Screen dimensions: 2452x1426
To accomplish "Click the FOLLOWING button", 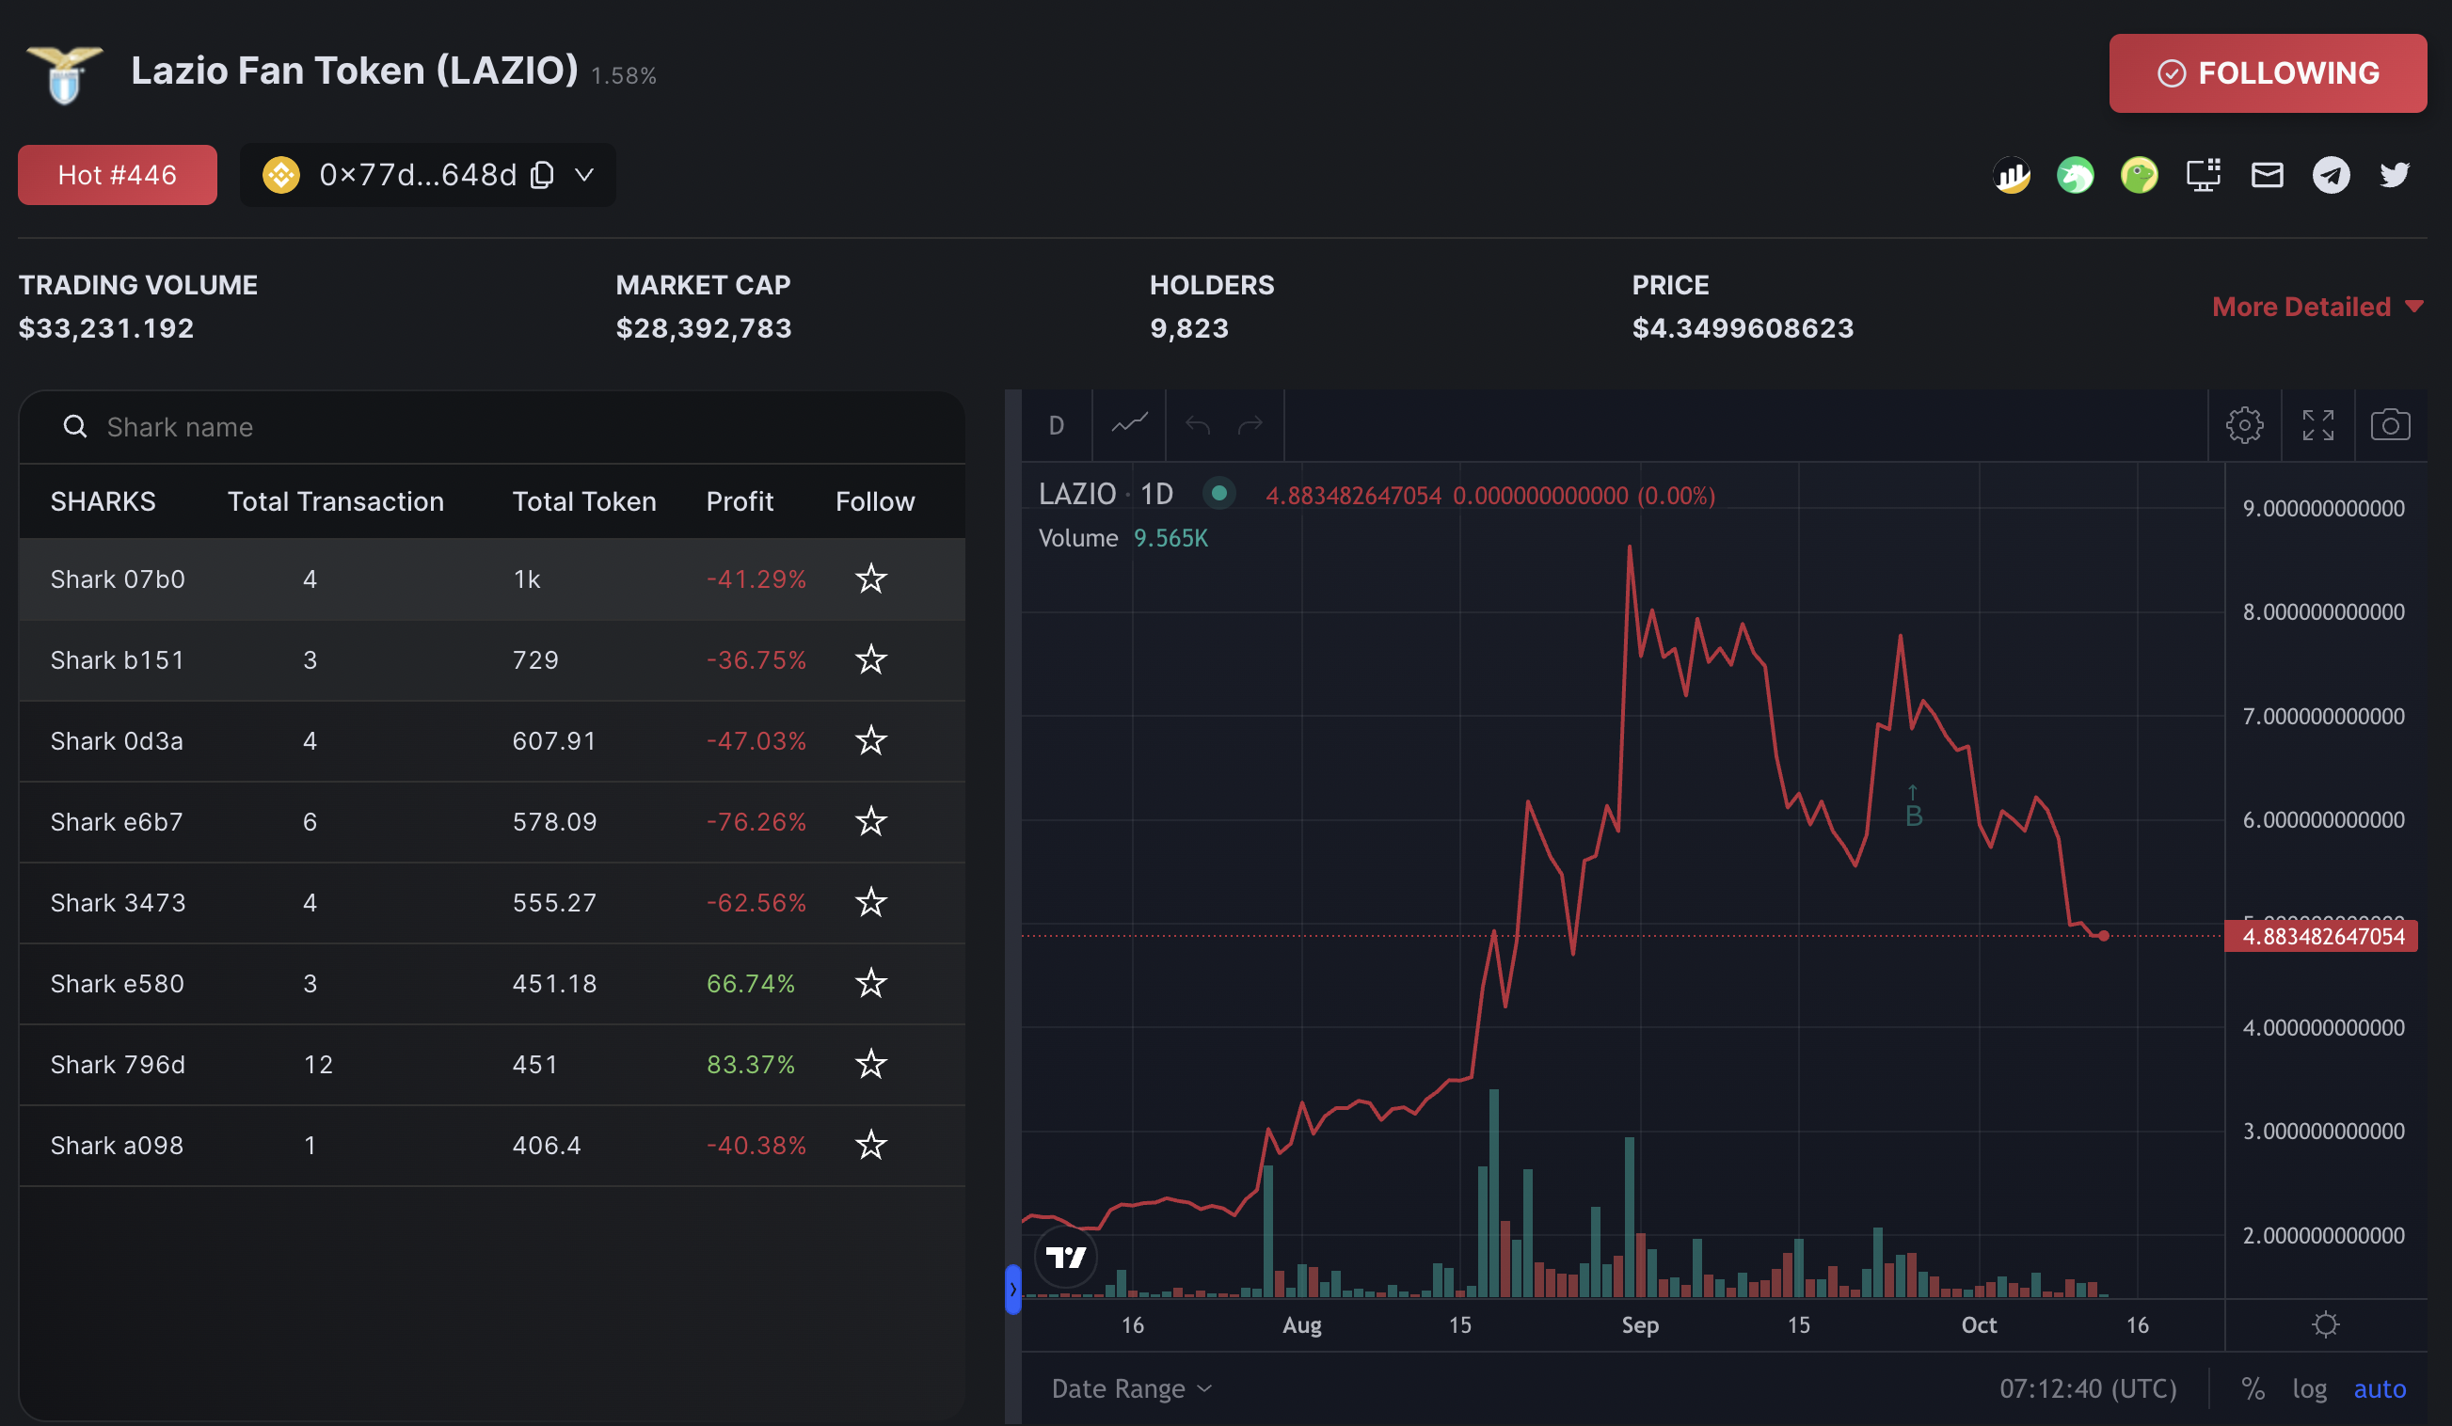I will 2268,74.
